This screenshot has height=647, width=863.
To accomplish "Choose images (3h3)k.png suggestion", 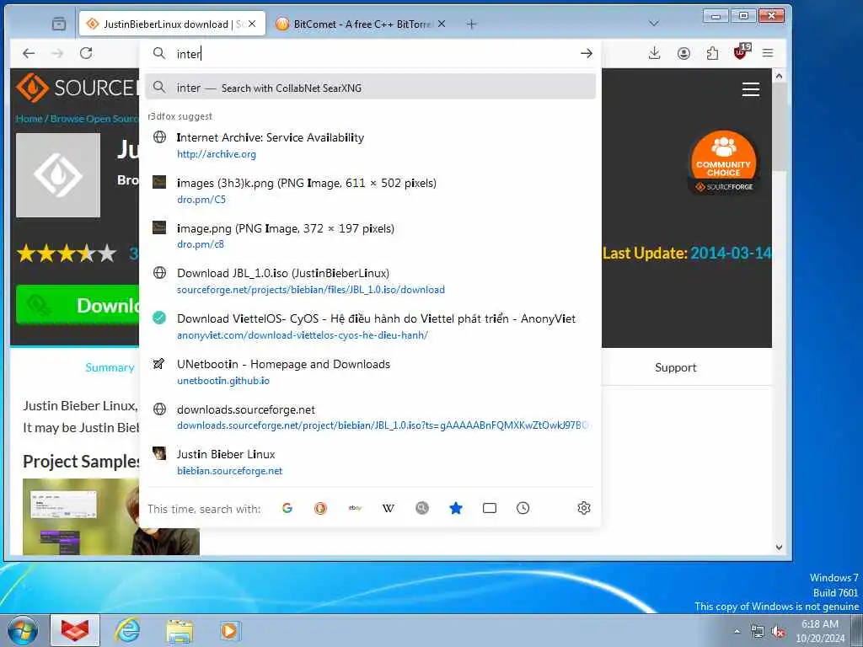I will 371,190.
